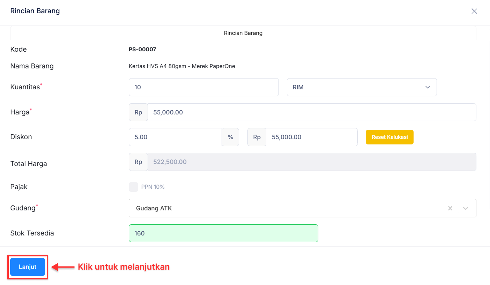The width and height of the screenshot is (490, 285).
Task: Click the percent symbol beside the discount field
Action: (230, 137)
